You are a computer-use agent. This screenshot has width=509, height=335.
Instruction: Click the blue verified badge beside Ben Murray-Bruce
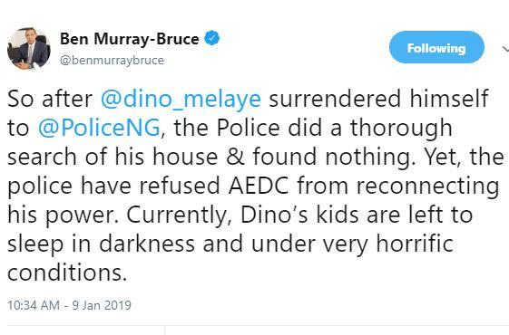pos(211,38)
